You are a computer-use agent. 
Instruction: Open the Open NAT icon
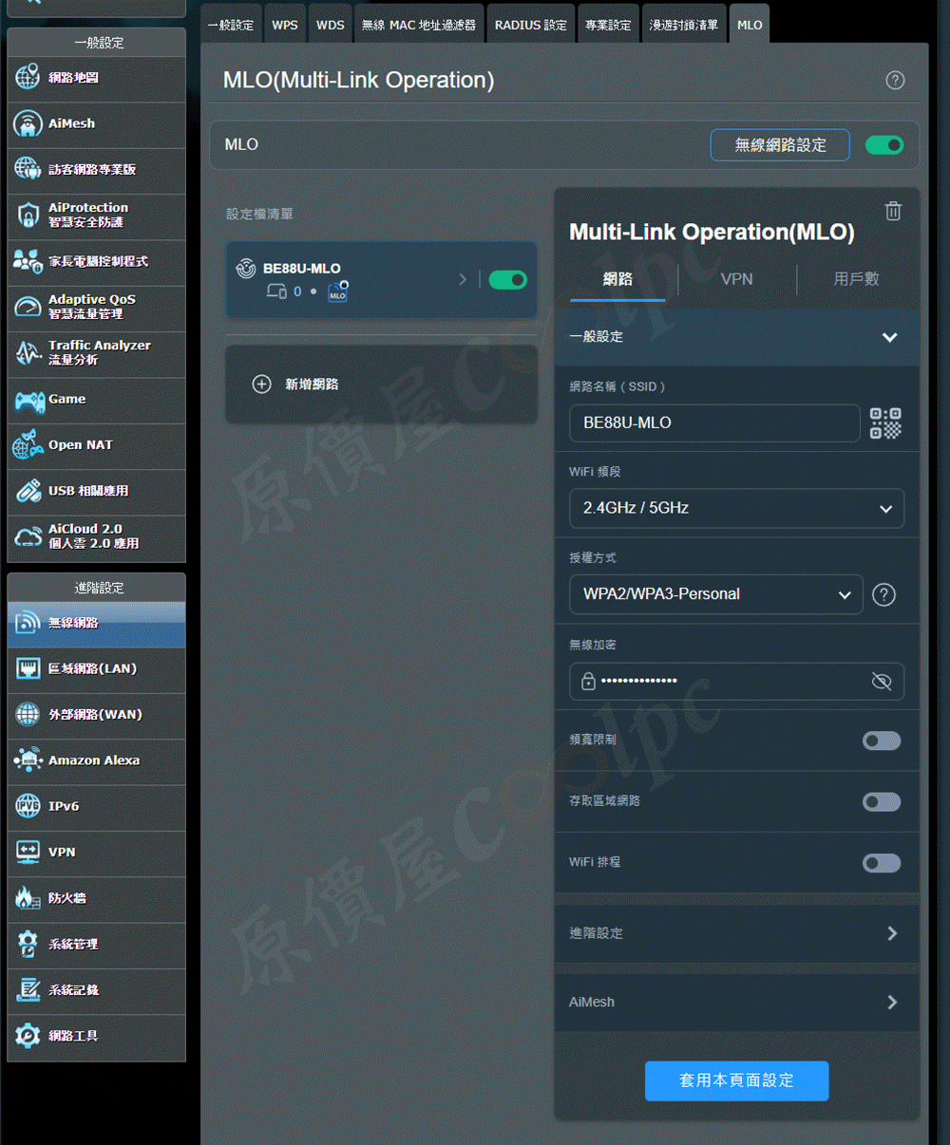click(28, 444)
